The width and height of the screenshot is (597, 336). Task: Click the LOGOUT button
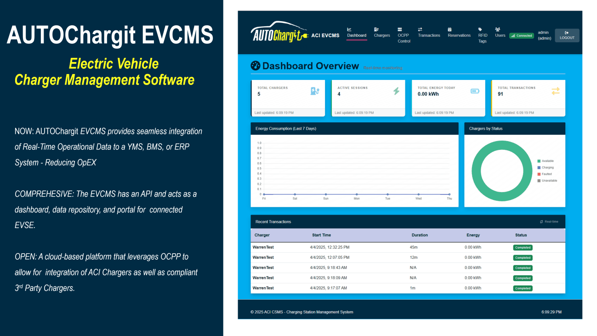(567, 35)
